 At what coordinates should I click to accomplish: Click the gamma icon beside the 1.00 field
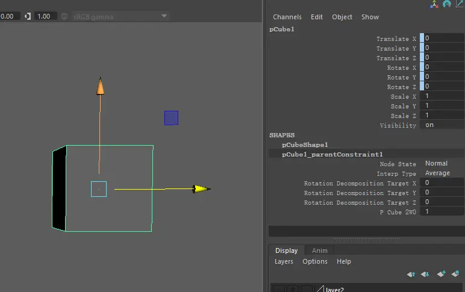[x=28, y=16]
